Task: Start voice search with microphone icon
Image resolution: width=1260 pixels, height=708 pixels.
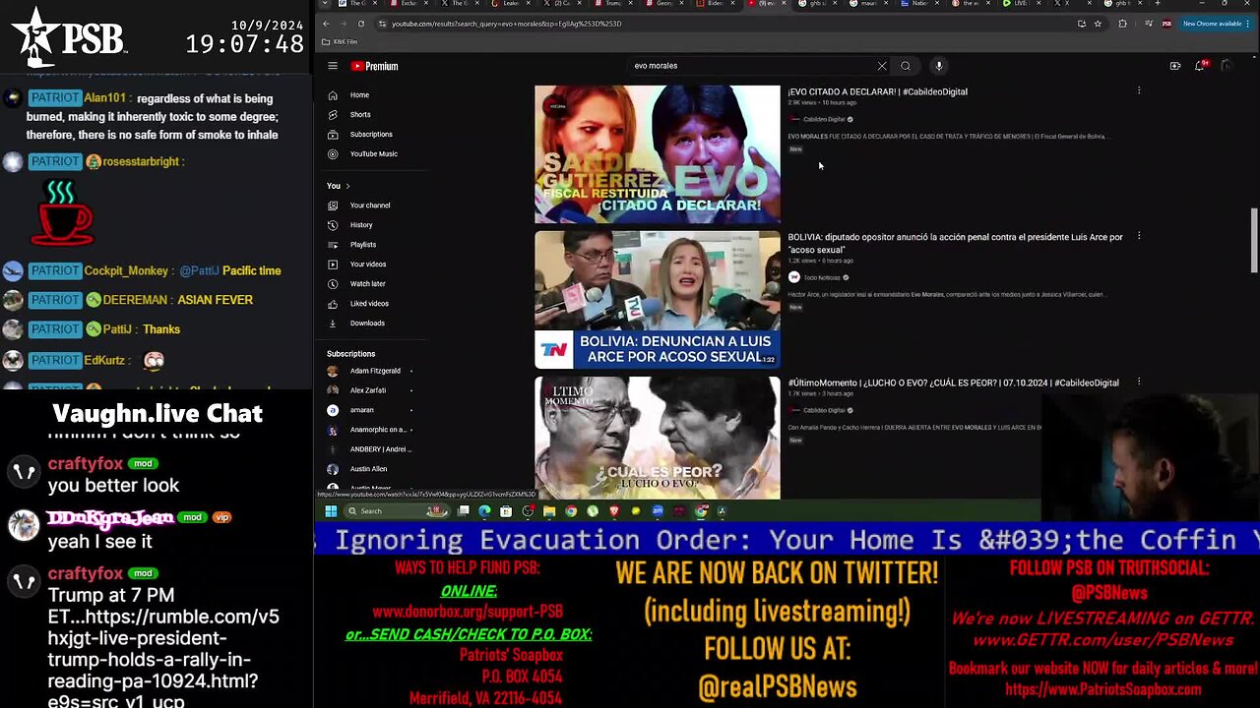Action: coord(939,66)
